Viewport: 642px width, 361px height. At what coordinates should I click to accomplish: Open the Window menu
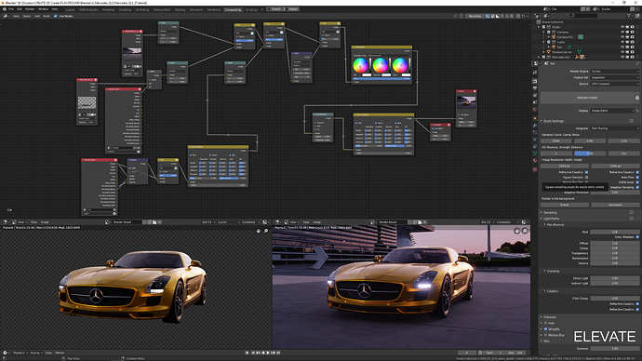[x=43, y=9]
